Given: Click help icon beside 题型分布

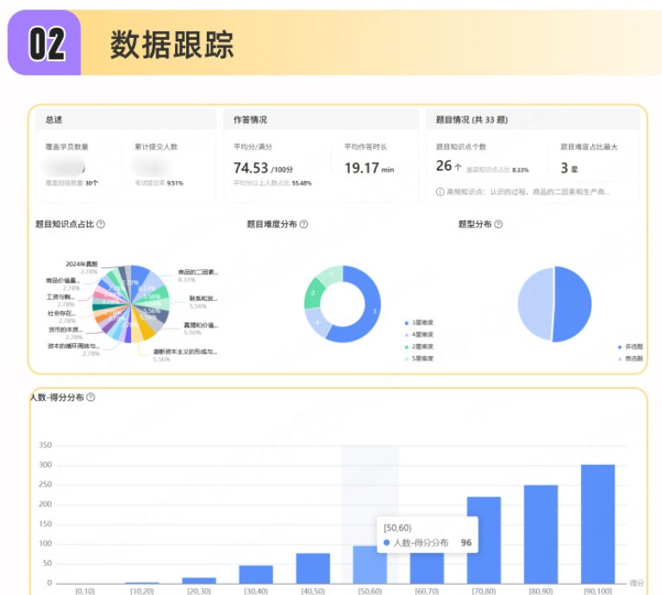Looking at the screenshot, I should coord(498,224).
